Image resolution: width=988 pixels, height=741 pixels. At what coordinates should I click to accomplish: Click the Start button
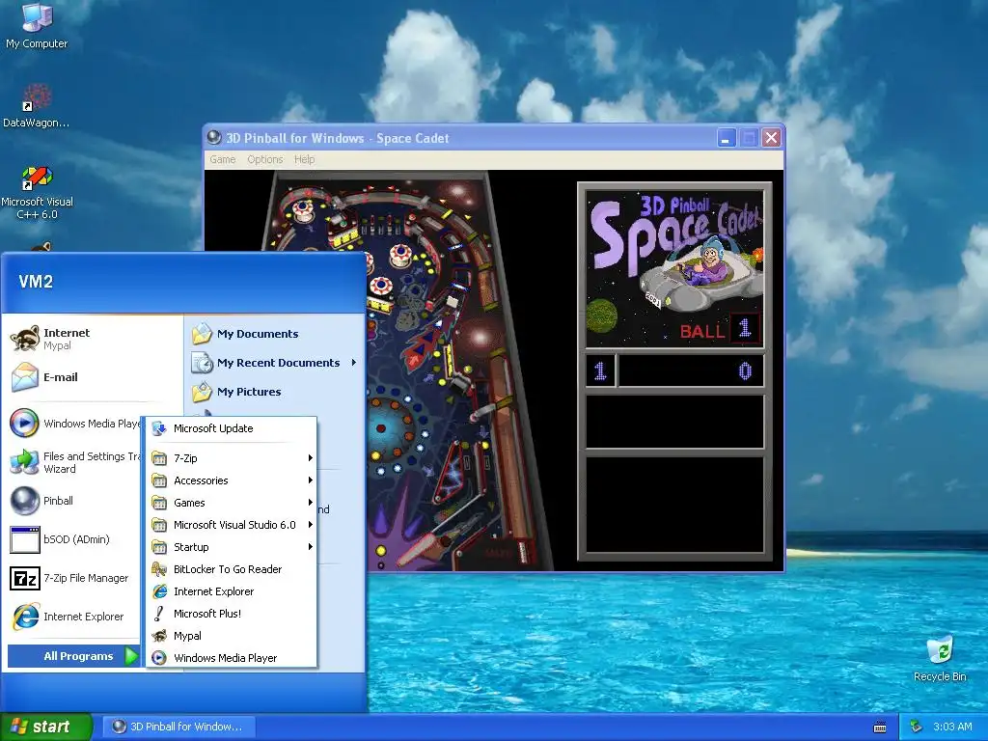point(45,727)
